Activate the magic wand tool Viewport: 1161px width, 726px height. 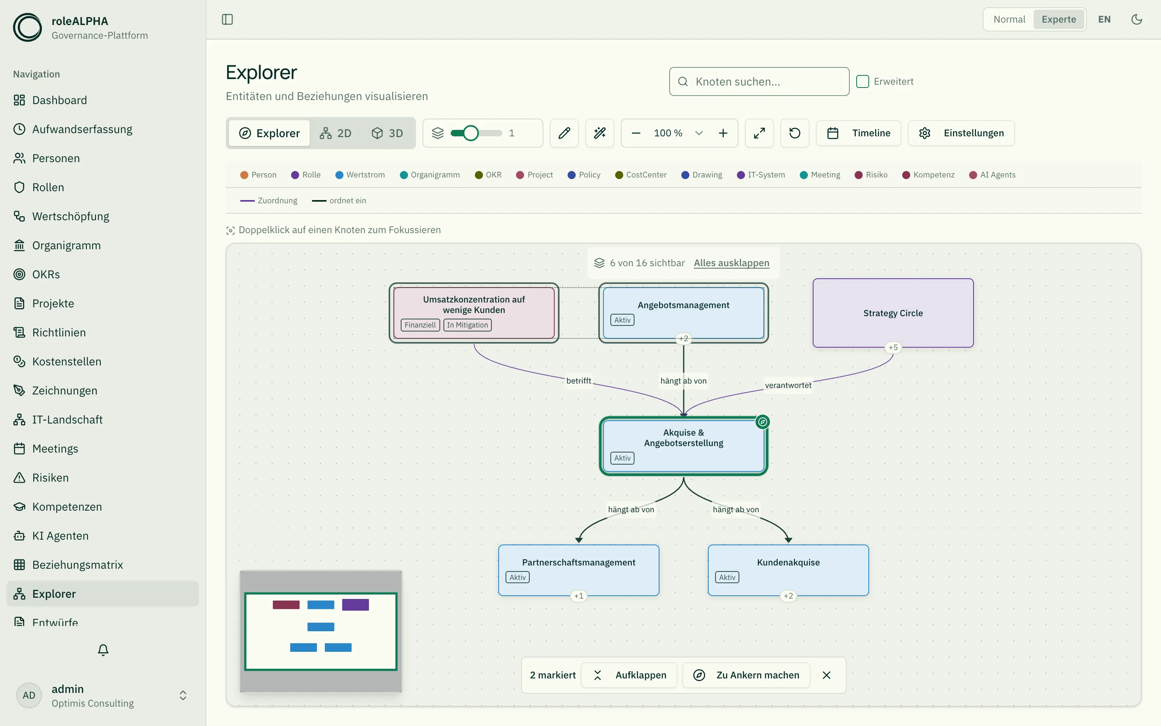pyautogui.click(x=600, y=133)
